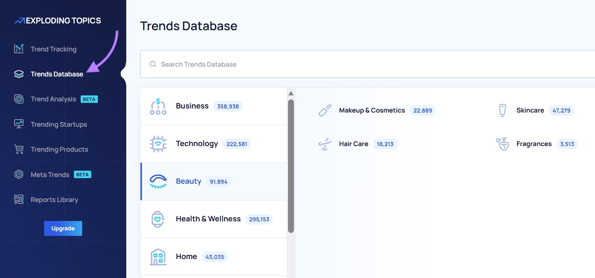The width and height of the screenshot is (595, 278).
Task: Click the Fragrances perfume bottle icon
Action: pos(502,144)
